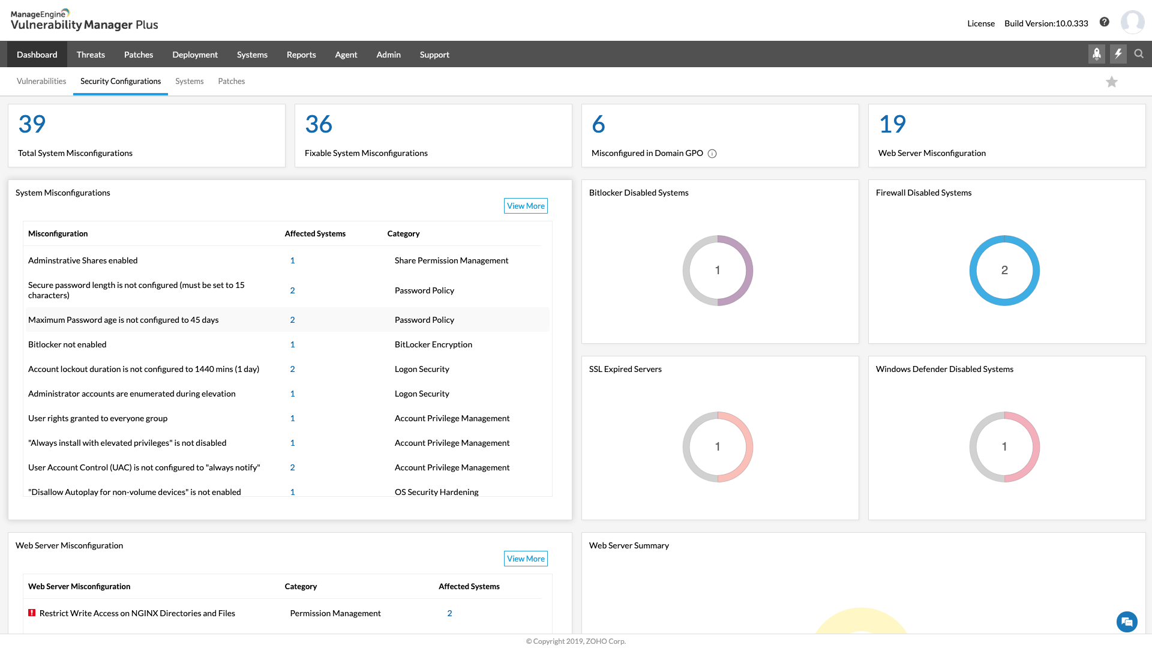This screenshot has width=1152, height=648.
Task: Switch to the Vulnerabilities tab
Action: point(41,81)
